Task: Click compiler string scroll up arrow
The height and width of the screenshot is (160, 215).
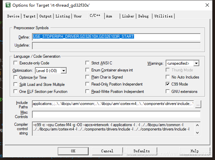Action: (x=198, y=125)
